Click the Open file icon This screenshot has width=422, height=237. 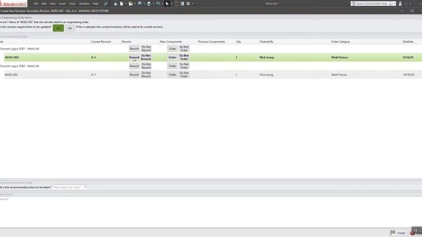[x=131, y=4]
